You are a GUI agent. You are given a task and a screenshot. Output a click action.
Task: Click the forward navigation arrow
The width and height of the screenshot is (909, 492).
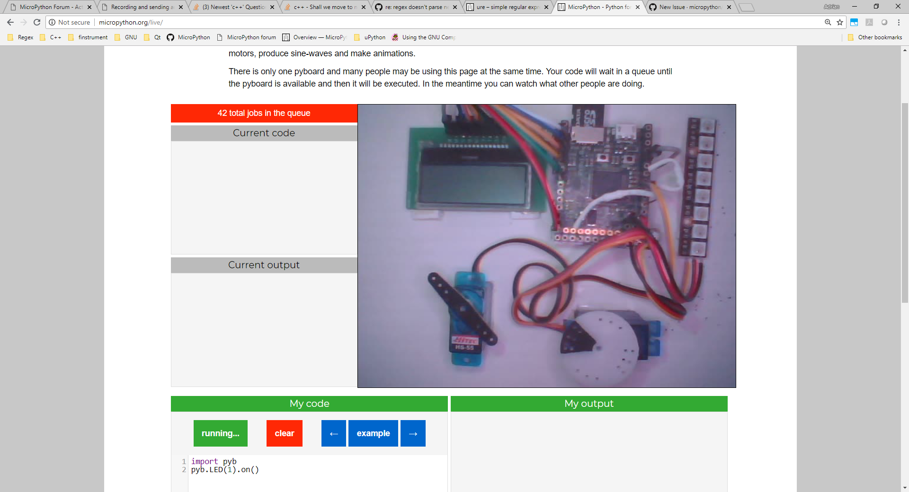point(23,22)
